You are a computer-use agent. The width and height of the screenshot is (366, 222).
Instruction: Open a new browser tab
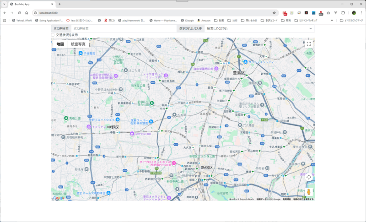(x=60, y=4)
